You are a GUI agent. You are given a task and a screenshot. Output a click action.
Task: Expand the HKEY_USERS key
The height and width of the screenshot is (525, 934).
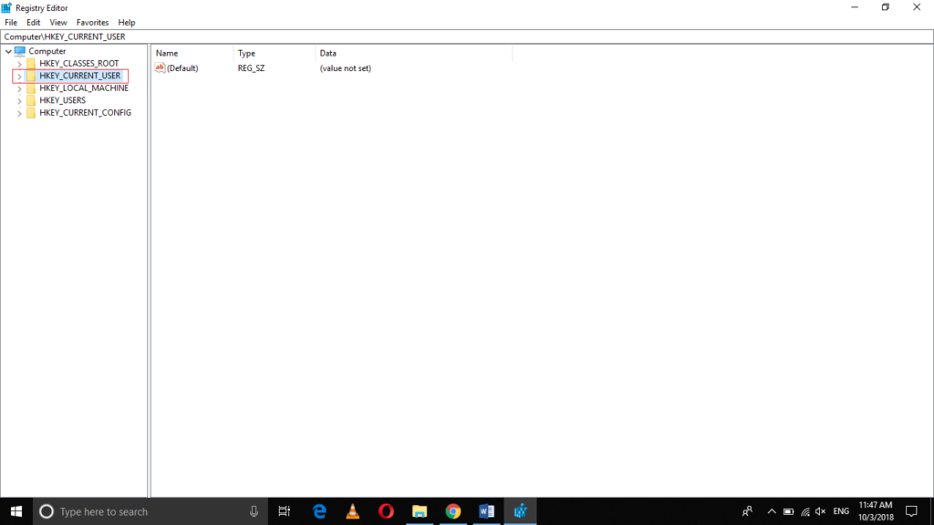point(19,100)
